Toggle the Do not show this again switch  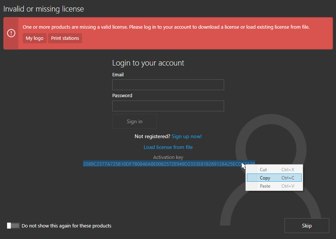pyautogui.click(x=13, y=226)
